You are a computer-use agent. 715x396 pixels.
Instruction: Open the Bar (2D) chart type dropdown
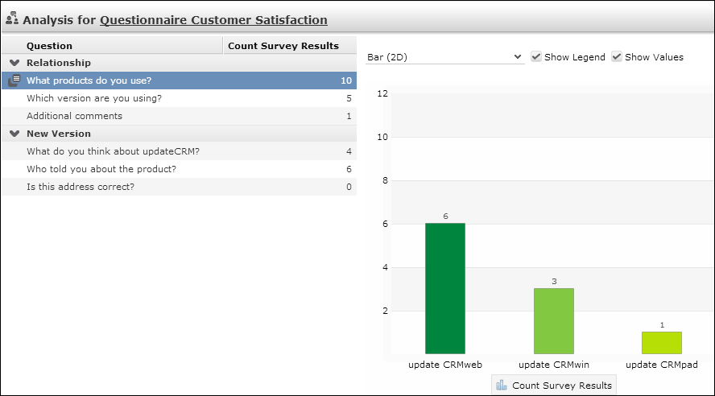tap(444, 57)
